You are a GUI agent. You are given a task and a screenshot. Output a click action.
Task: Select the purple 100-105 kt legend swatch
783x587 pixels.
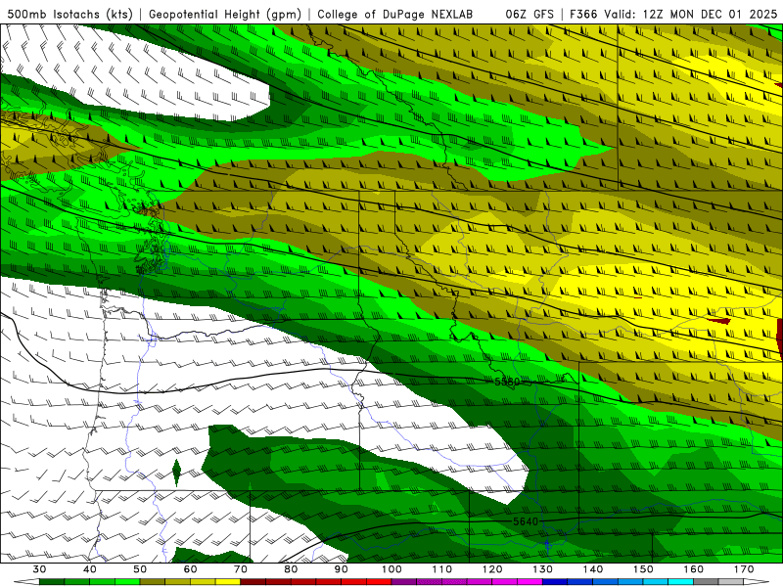pyautogui.click(x=404, y=582)
